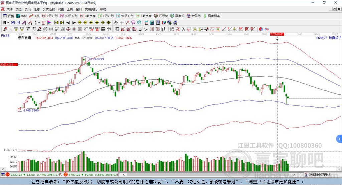Open the 交易委托 menu

tap(91, 9)
